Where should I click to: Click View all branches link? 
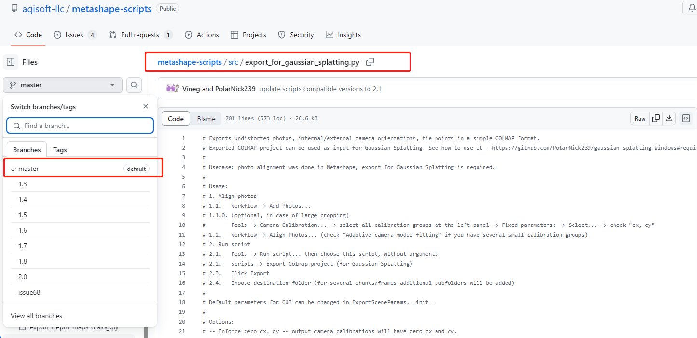(x=36, y=316)
